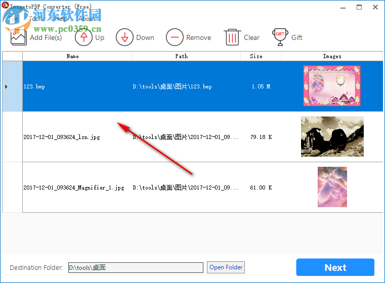The height and width of the screenshot is (283, 385).
Task: Click the angel illustration thumbnail
Action: click(x=332, y=187)
